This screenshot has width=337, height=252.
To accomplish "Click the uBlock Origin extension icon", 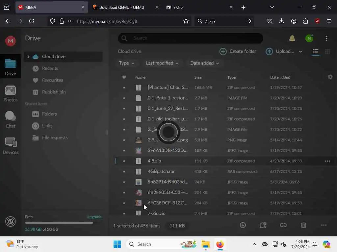I will [317, 21].
